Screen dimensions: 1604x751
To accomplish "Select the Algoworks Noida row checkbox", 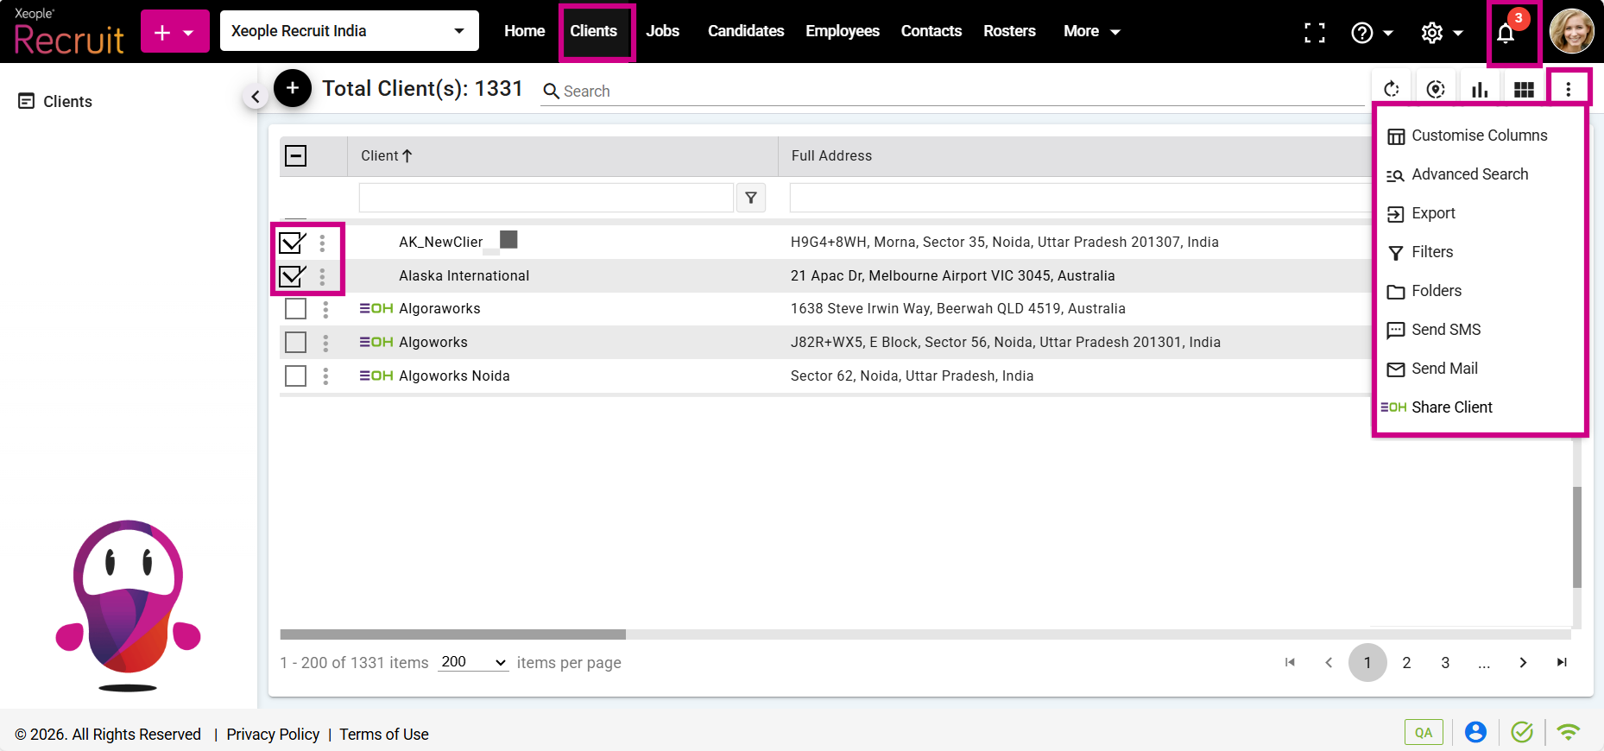I will 295,376.
